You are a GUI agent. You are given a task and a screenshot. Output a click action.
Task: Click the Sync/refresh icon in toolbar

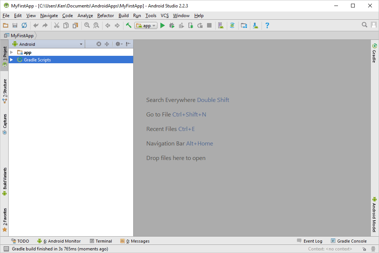coord(24,25)
